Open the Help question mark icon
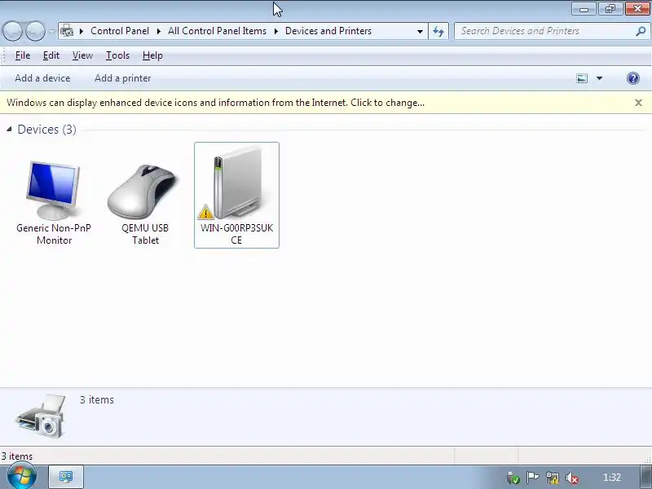Screen dimensions: 652x489 coord(633,78)
